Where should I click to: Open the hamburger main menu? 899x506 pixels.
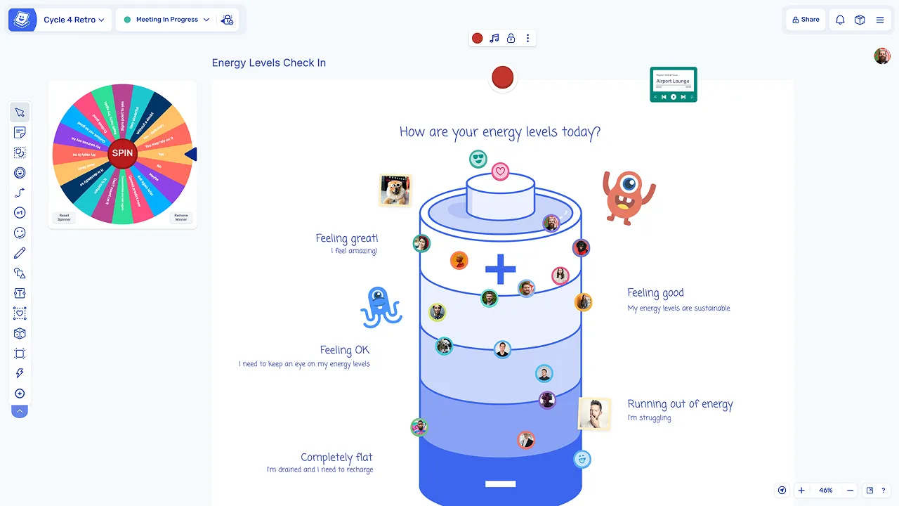(879, 20)
